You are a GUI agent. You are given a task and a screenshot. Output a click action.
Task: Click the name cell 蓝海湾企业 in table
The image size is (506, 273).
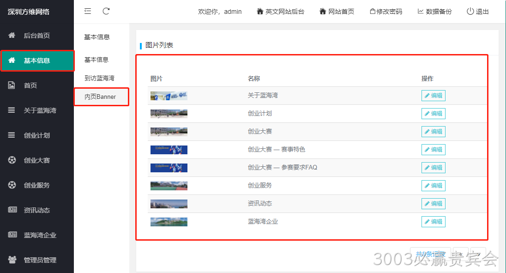tap(263, 222)
